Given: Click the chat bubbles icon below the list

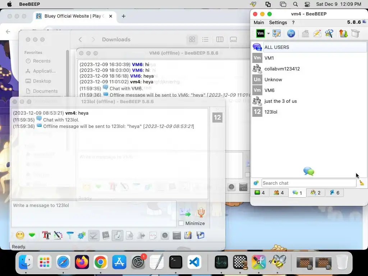Looking at the screenshot, I should (x=309, y=171).
